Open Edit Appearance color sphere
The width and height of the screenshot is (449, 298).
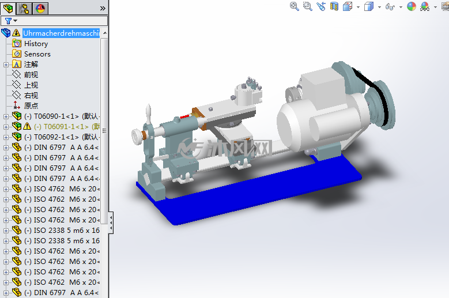tap(412, 6)
